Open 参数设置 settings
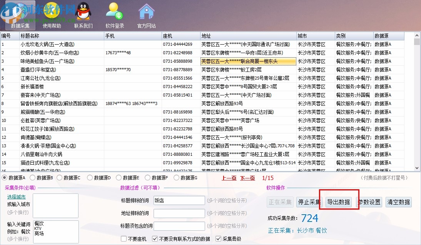Image resolution: width=421 pixels, height=245 pixels. tap(369, 202)
